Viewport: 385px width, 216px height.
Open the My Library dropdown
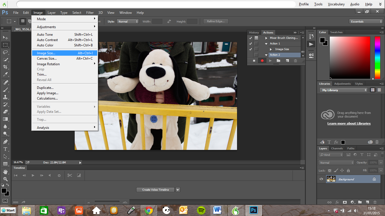(343, 90)
